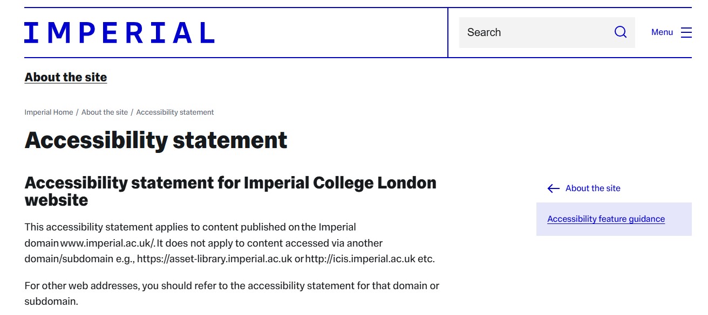Click inside the Search input field
708x315 pixels.
(x=534, y=32)
